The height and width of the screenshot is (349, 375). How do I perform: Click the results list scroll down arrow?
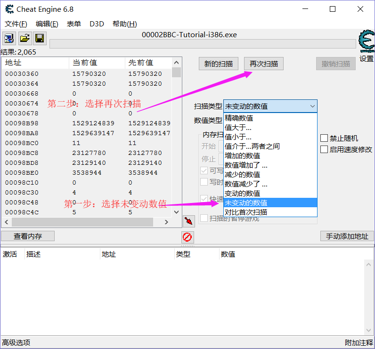[x=176, y=212]
